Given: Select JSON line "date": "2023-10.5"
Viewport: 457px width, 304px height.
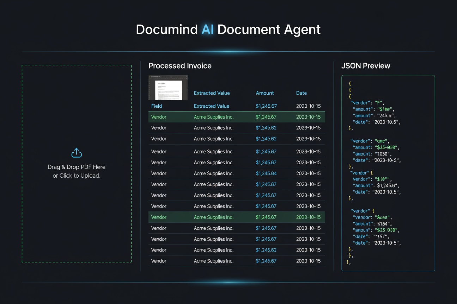Looking at the screenshot, I should pyautogui.click(x=377, y=192).
